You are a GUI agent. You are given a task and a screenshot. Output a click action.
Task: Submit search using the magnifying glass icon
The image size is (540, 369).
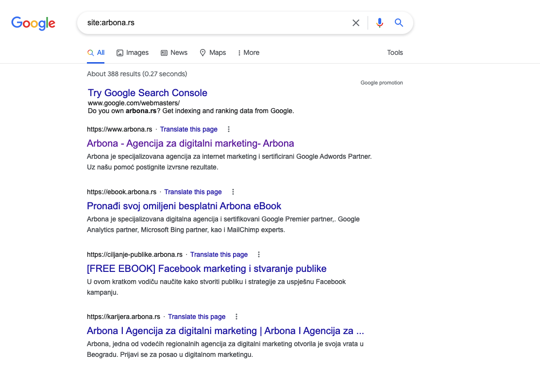tap(399, 23)
